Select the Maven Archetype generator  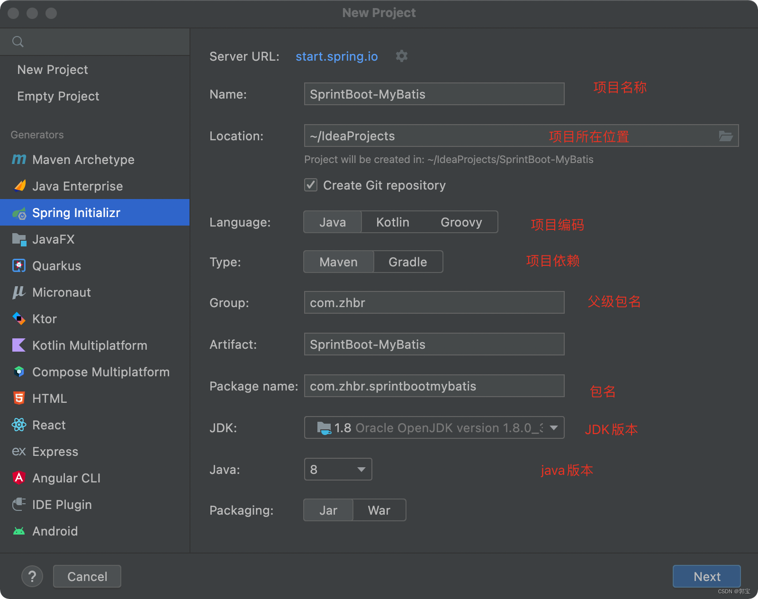(x=83, y=160)
